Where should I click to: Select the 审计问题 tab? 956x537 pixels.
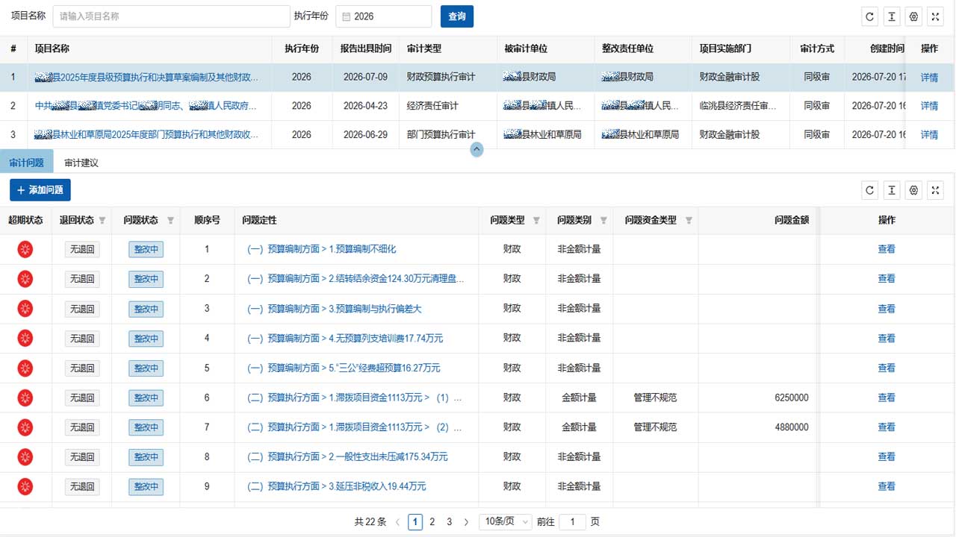26,163
